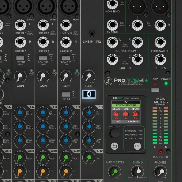Click orange FX send knob on LINE IN 9/10 channel
Image resolution: width=182 pixels, height=182 pixels.
pos(66,171)
